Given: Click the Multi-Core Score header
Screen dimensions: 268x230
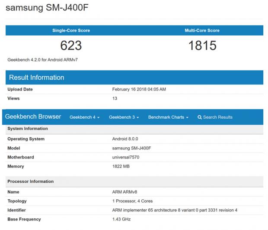Looking at the screenshot, I should tap(202, 31).
